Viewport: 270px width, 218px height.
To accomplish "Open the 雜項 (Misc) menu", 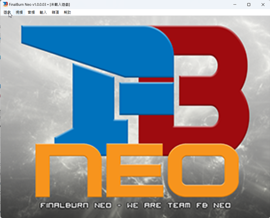I will coord(55,12).
